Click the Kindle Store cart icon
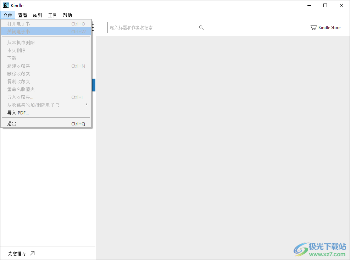 click(313, 27)
